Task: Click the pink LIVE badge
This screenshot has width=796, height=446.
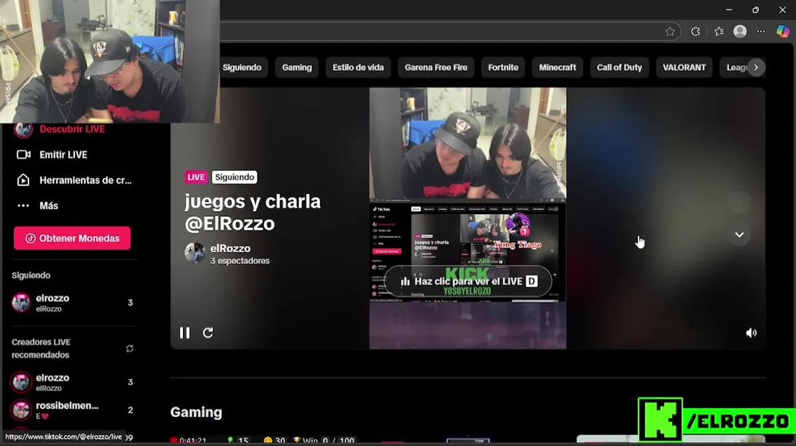Action: (196, 177)
